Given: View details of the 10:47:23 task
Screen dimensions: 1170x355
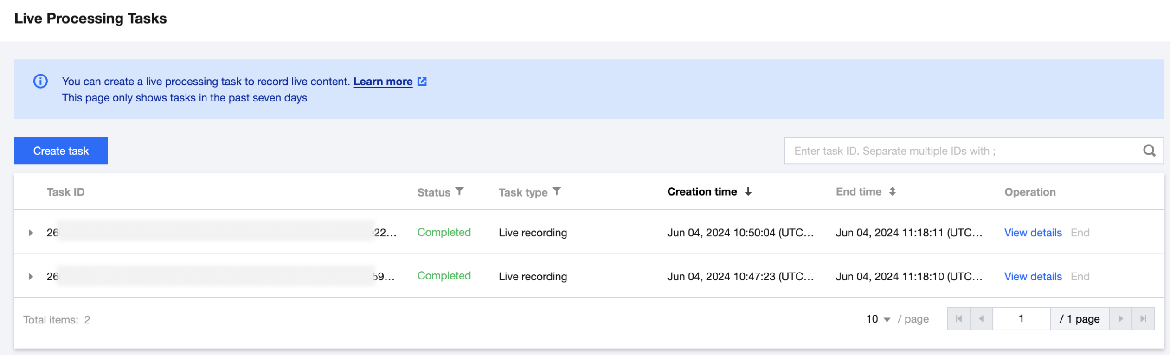Looking at the screenshot, I should [x=1033, y=277].
